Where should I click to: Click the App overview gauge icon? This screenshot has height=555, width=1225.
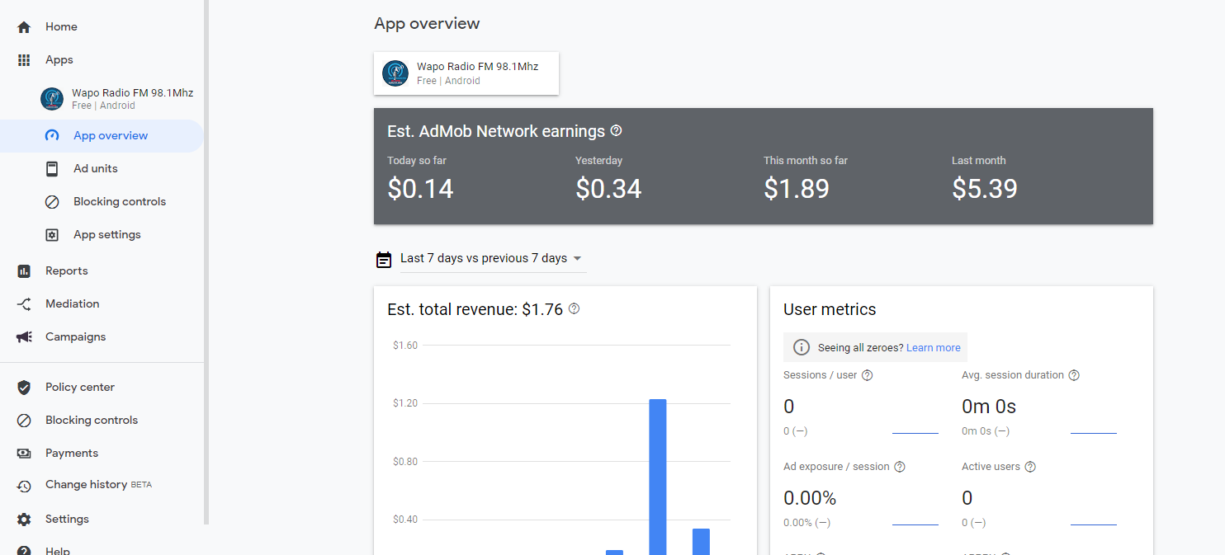coord(52,136)
